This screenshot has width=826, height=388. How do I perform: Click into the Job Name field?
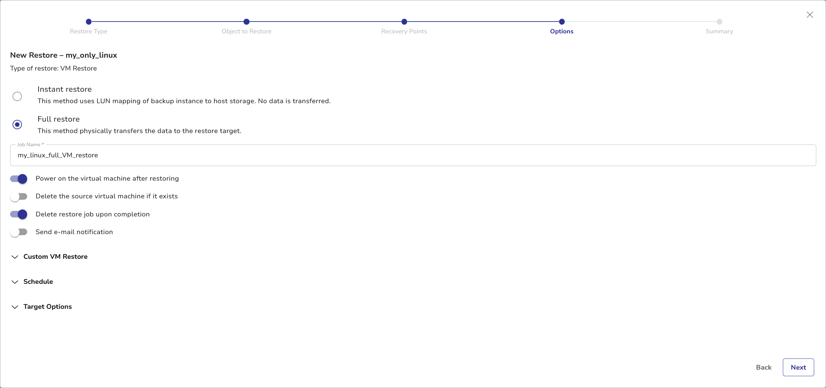point(413,155)
